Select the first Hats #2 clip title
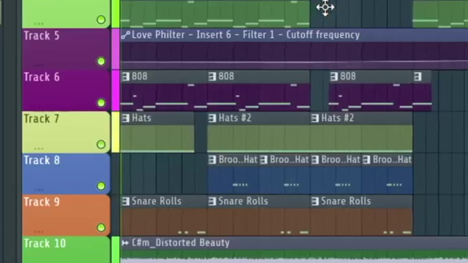The width and height of the screenshot is (468, 263). click(235, 118)
